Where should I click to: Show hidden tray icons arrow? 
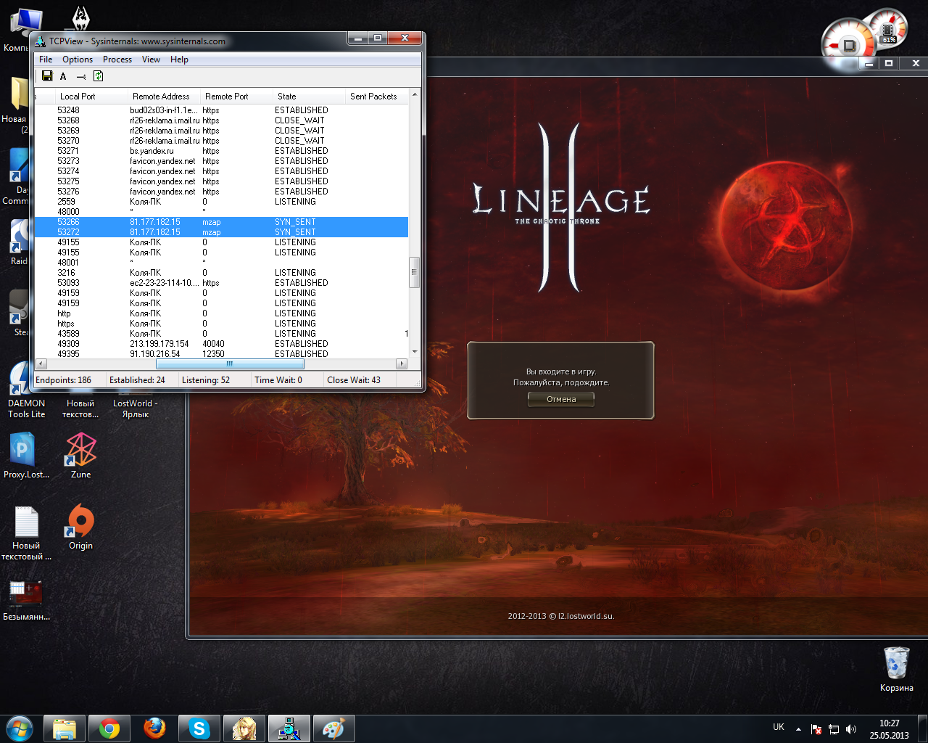tap(798, 729)
